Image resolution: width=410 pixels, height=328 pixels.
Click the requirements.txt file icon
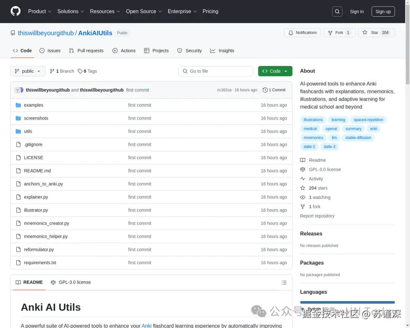(x=18, y=263)
